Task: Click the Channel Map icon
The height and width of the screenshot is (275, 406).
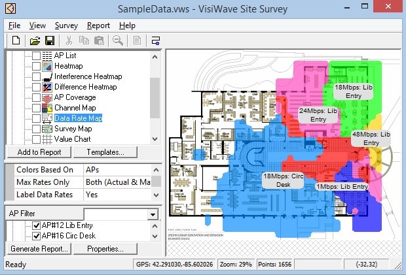Action: point(47,108)
